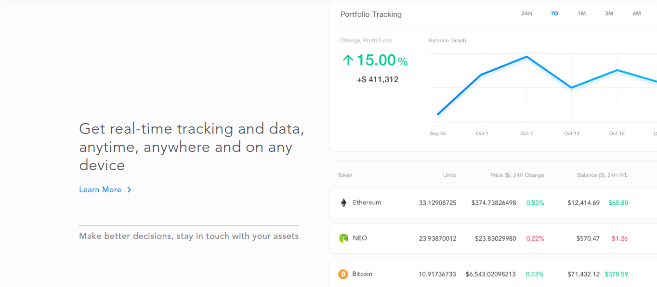Click the Ethereum token row name

[367, 202]
